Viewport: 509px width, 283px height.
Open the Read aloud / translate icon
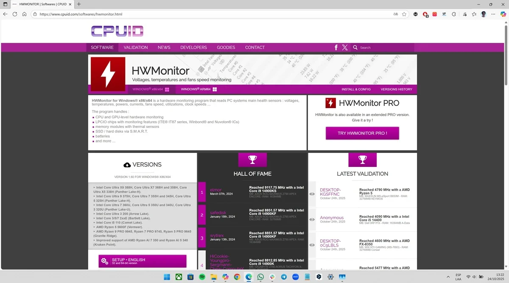coord(395,14)
